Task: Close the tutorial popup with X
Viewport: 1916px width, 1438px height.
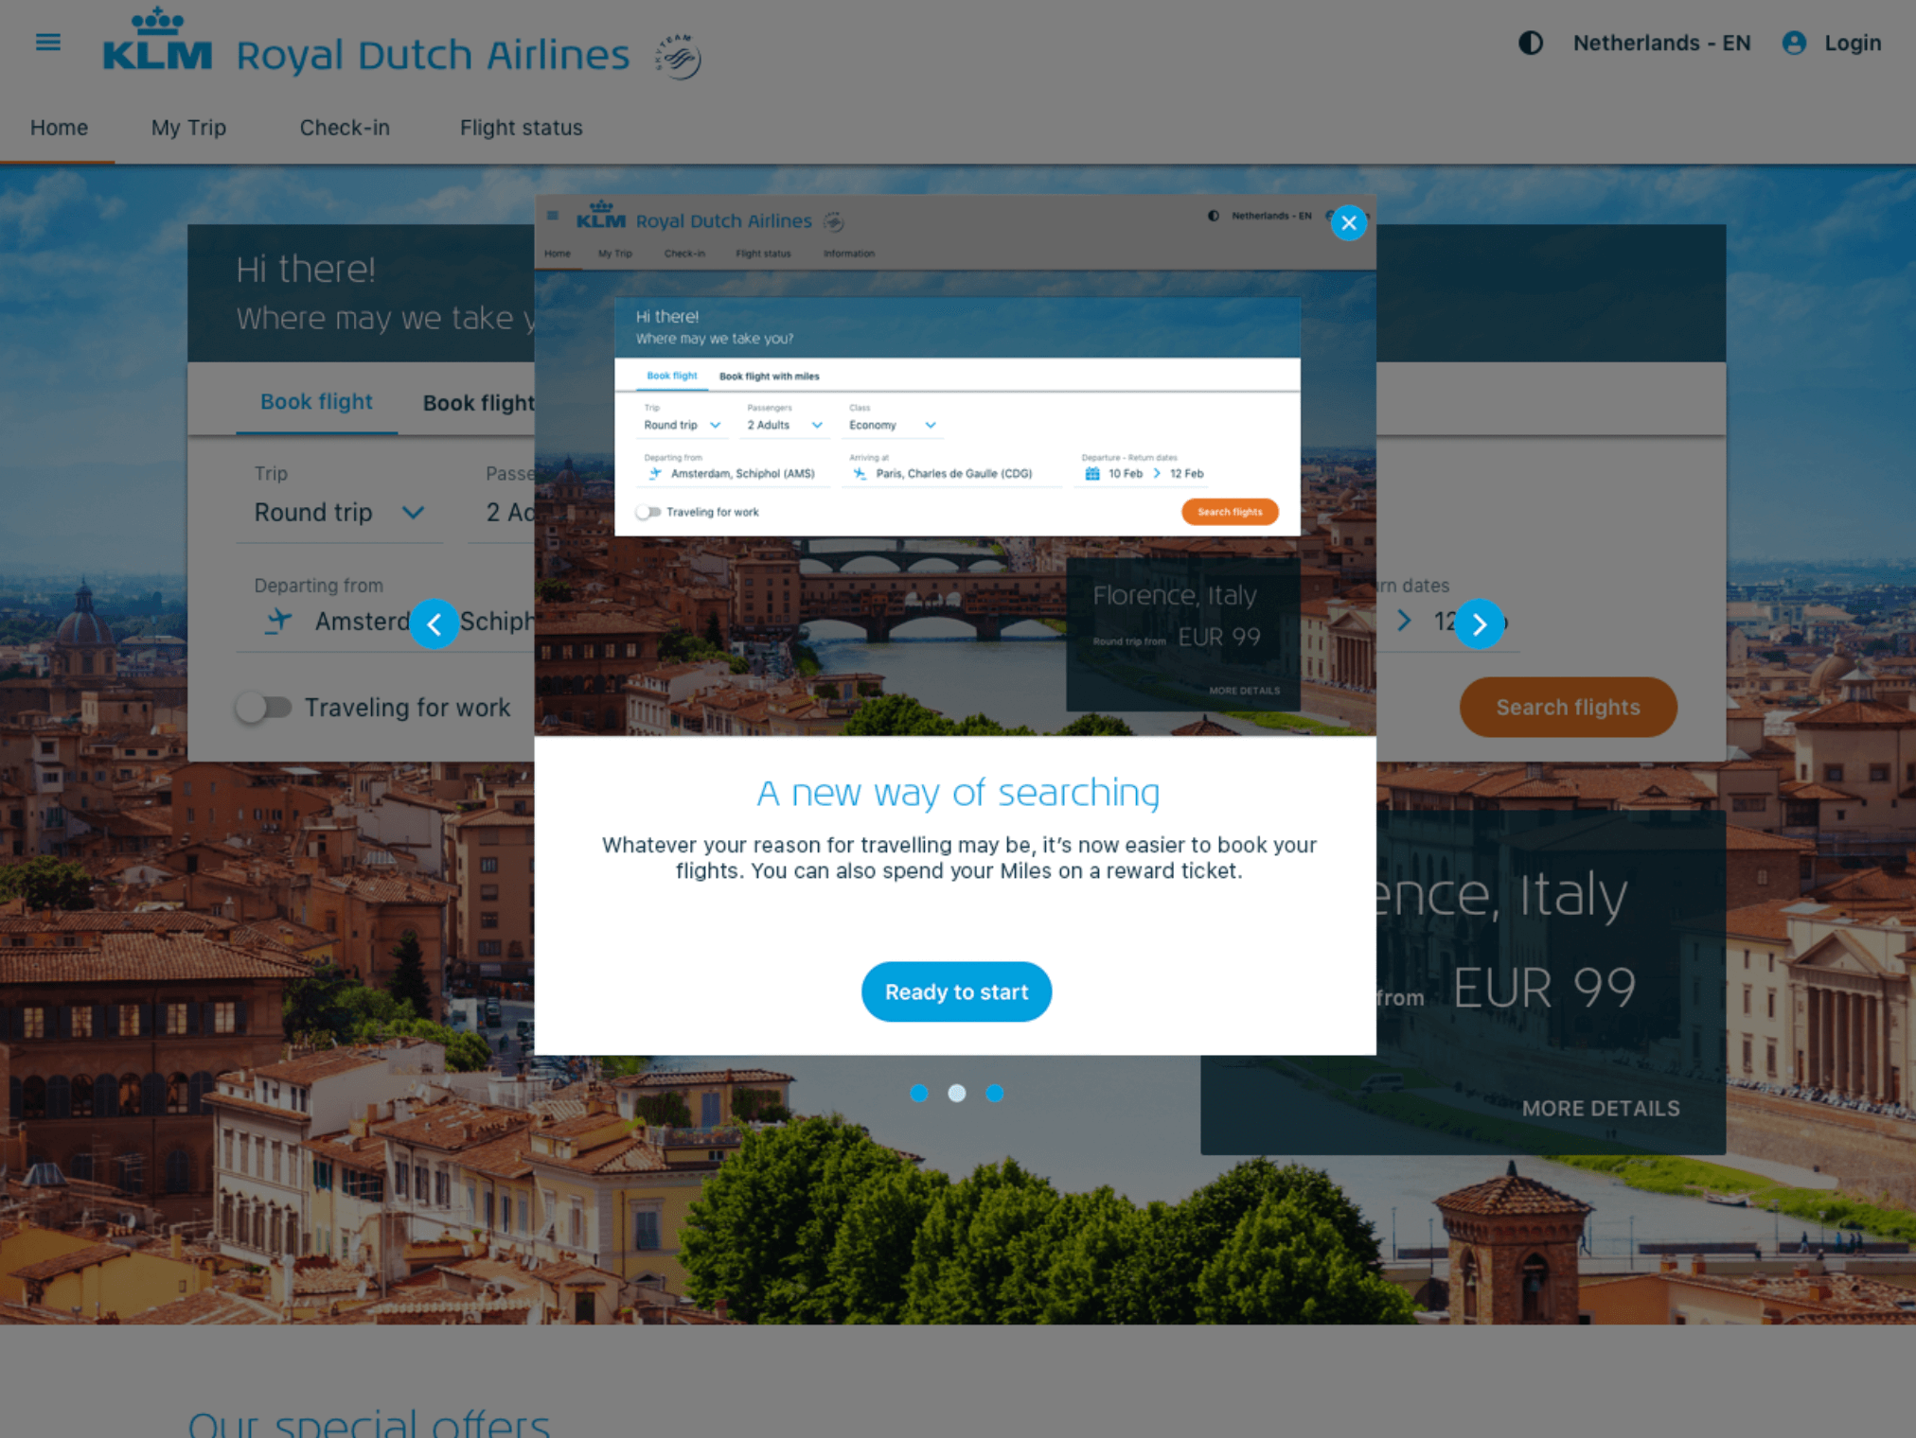Action: click(1348, 223)
